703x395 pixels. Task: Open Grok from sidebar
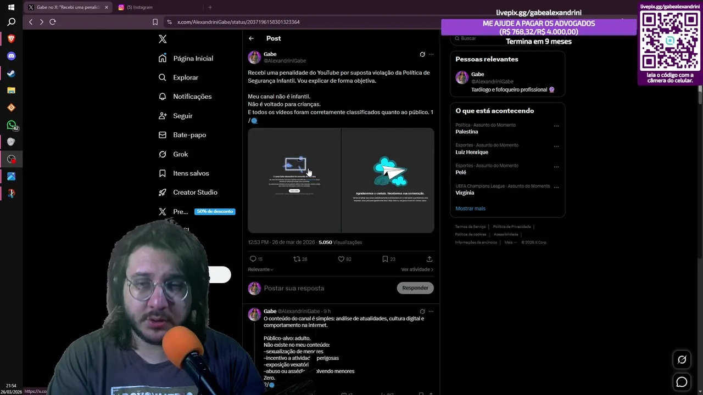173,154
